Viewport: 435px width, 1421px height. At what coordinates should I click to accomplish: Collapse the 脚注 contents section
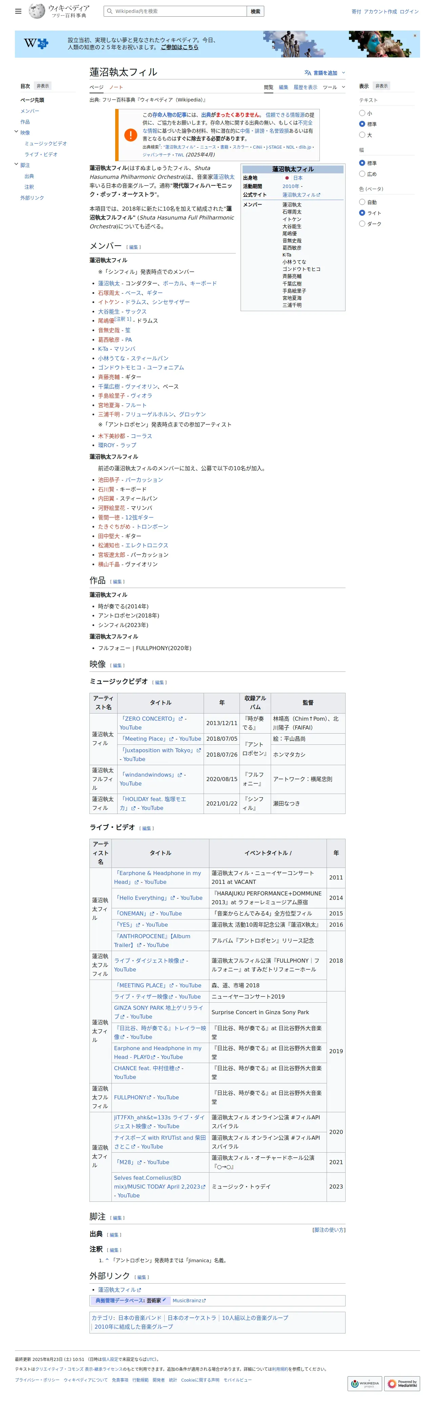(x=17, y=164)
